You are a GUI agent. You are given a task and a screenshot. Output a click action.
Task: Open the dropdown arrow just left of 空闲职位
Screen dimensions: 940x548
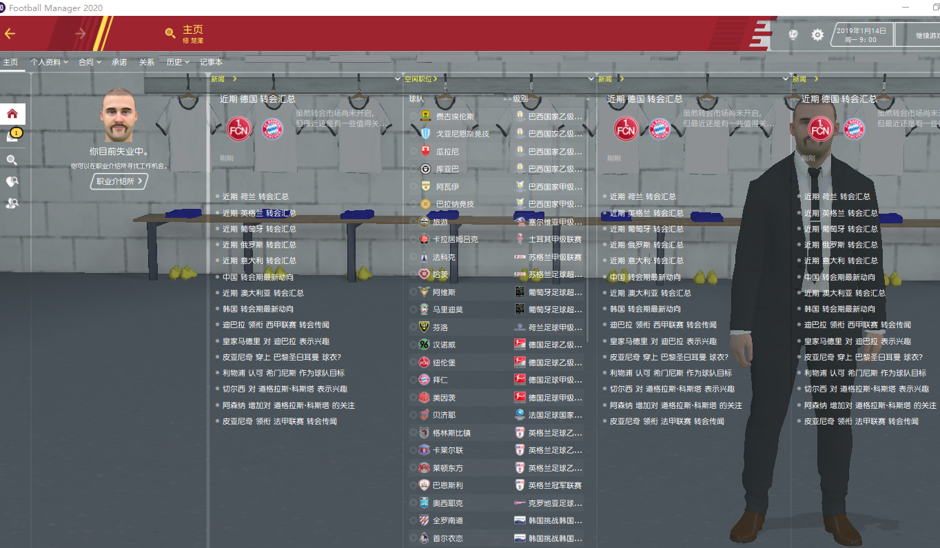pos(397,79)
